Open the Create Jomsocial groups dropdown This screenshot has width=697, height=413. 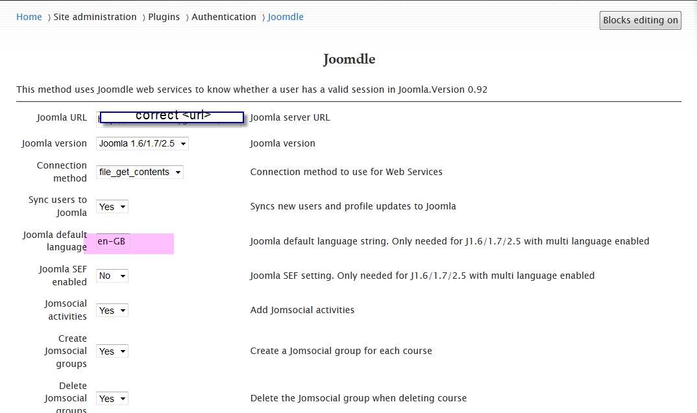[112, 351]
